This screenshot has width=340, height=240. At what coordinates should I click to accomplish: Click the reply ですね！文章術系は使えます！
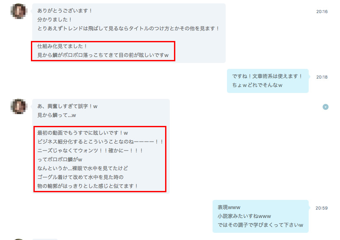pos(267,76)
